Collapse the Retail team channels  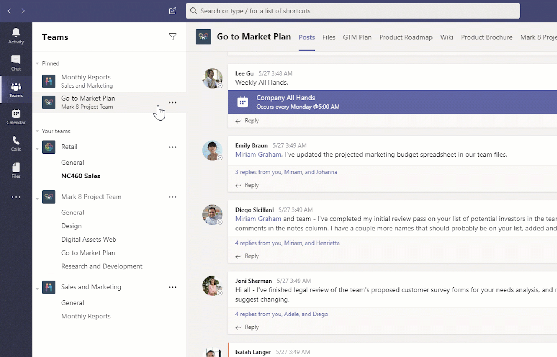(37, 149)
